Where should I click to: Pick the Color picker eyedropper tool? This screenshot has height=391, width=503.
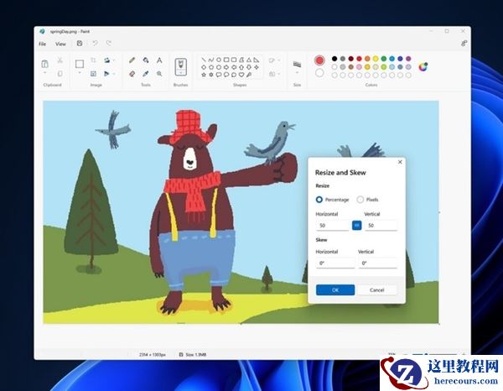(145, 73)
